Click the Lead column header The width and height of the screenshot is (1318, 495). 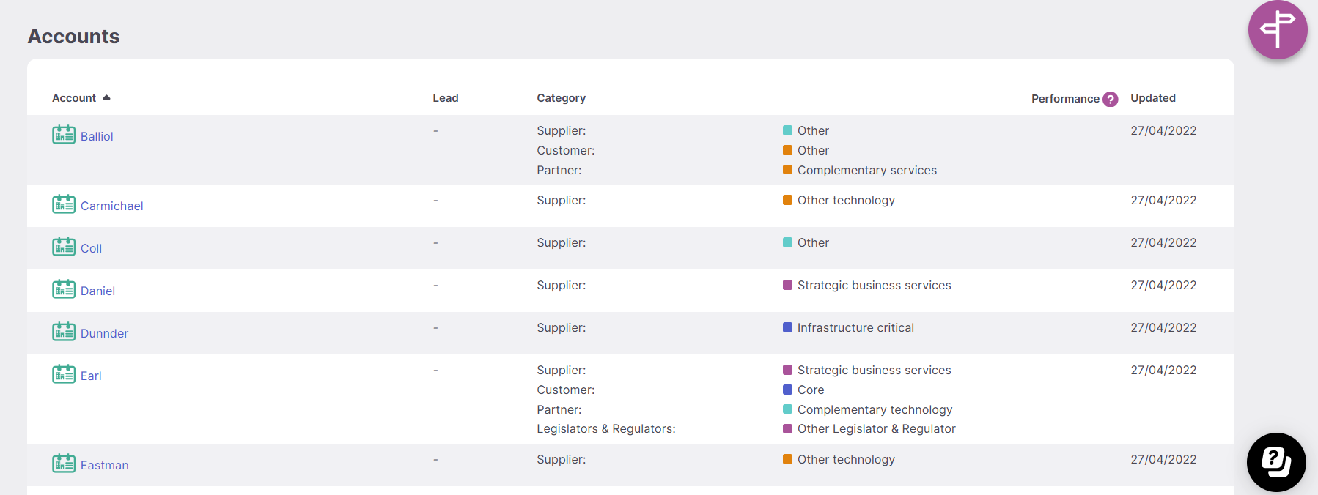coord(446,98)
